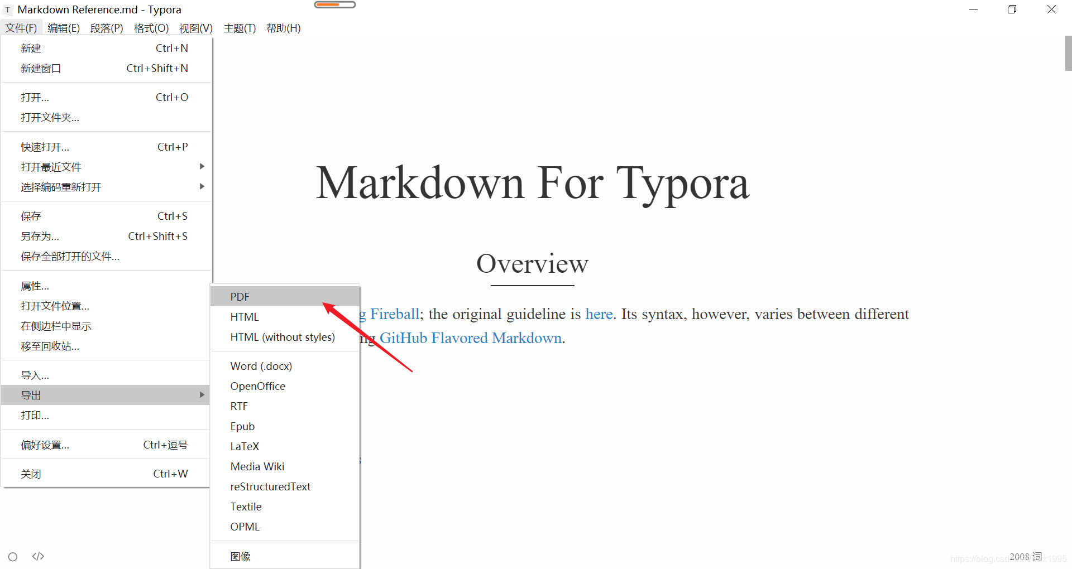Open GitHub Flavored Markdown link

click(471, 338)
